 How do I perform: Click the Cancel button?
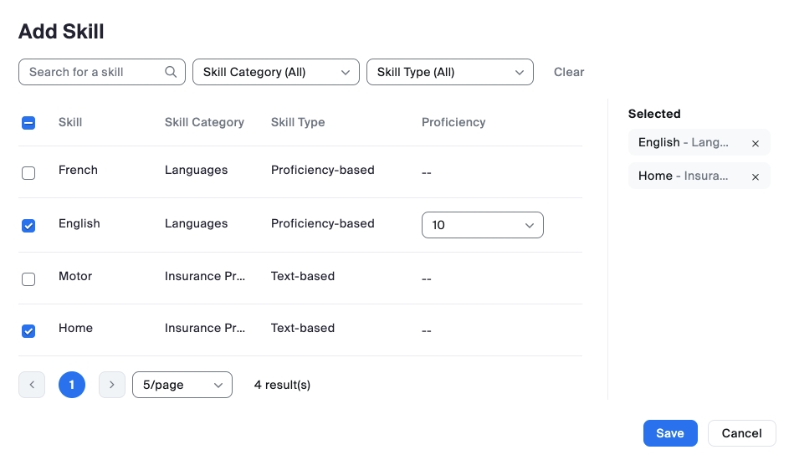(741, 433)
